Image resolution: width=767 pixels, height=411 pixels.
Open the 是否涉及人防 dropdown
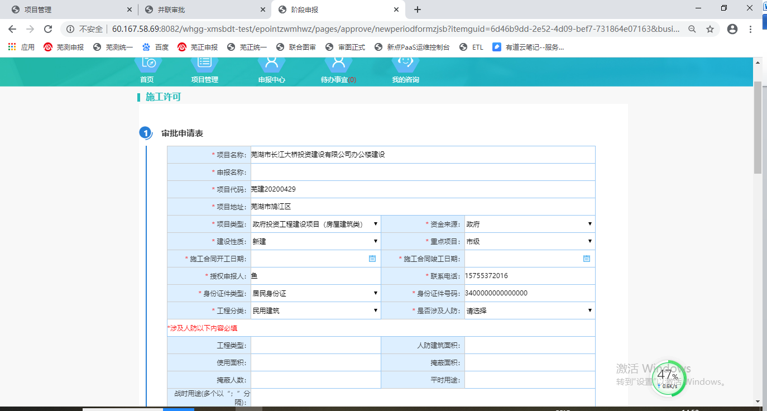pos(529,310)
